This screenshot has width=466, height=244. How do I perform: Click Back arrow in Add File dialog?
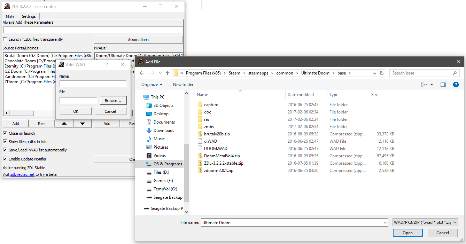(x=142, y=73)
